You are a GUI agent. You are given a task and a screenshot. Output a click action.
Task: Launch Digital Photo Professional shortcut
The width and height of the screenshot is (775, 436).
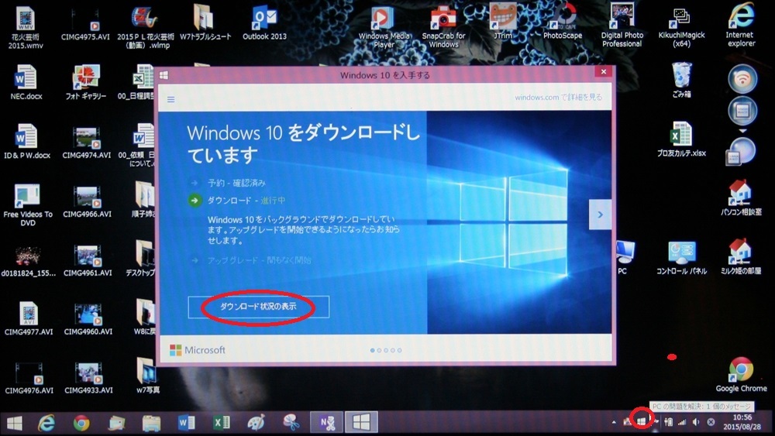[622, 26]
